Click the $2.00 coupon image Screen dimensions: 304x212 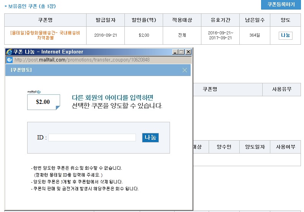point(43,102)
